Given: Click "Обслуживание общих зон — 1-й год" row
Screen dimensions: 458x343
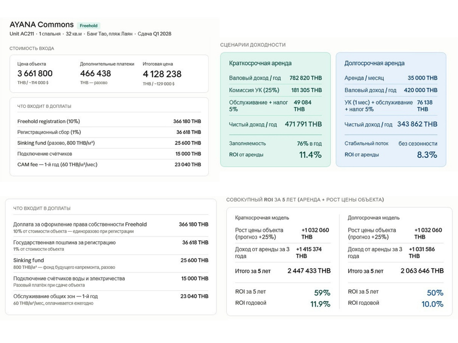Looking at the screenshot, I should pos(111,300).
